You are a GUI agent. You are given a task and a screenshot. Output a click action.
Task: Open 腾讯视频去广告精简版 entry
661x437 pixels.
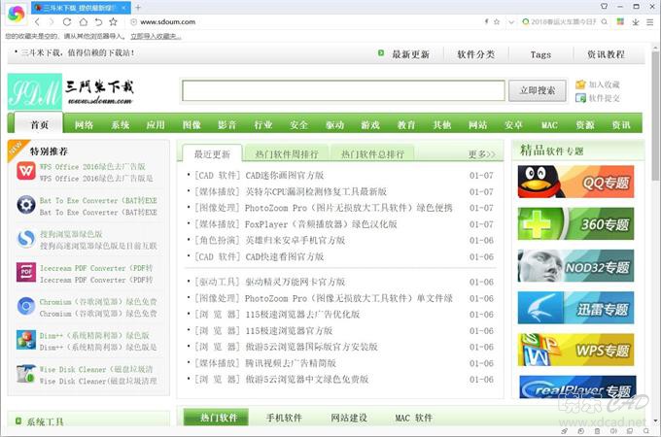(291, 363)
